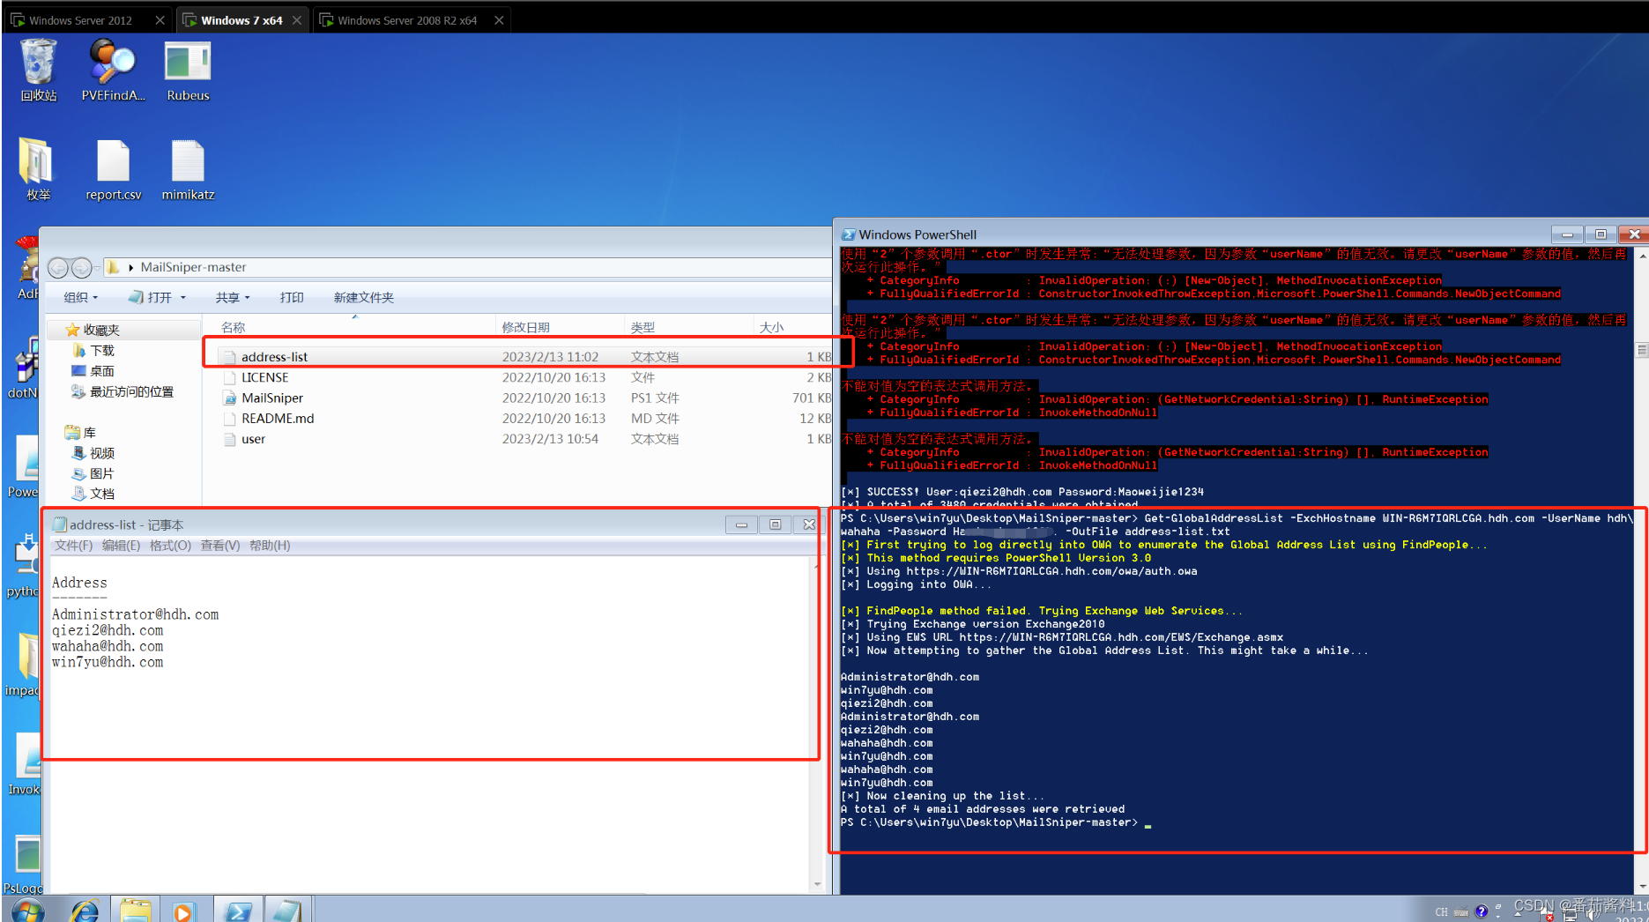Image resolution: width=1649 pixels, height=922 pixels.
Task: Open Notepad 查看(V) menu
Action: coord(220,546)
